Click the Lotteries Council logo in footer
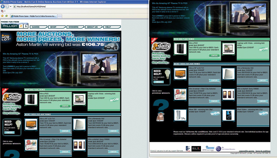 coord(226,149)
